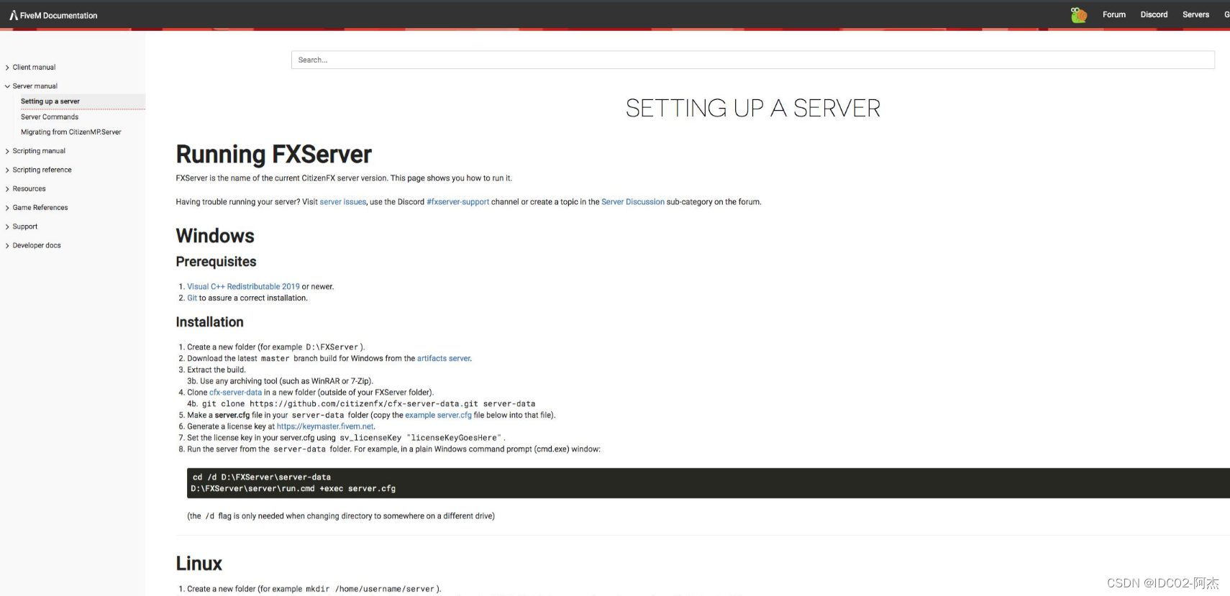Open the cfx-server-data repository link

pos(235,393)
